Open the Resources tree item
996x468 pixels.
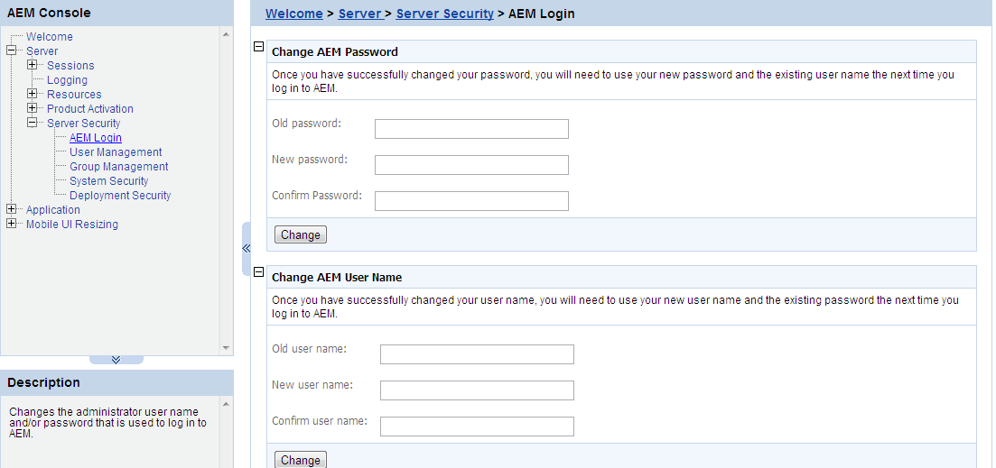[x=74, y=95]
